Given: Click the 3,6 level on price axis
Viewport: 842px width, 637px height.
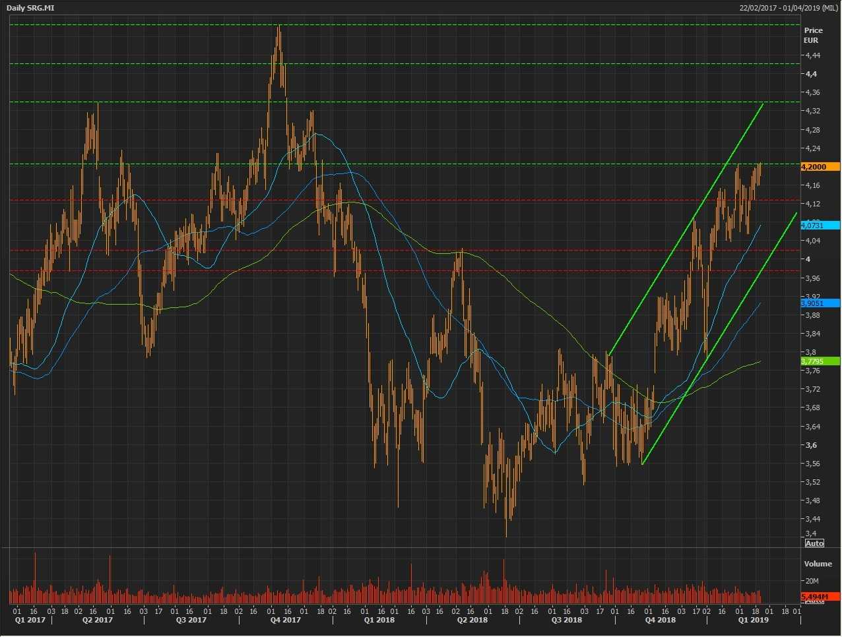Looking at the screenshot, I should 810,445.
